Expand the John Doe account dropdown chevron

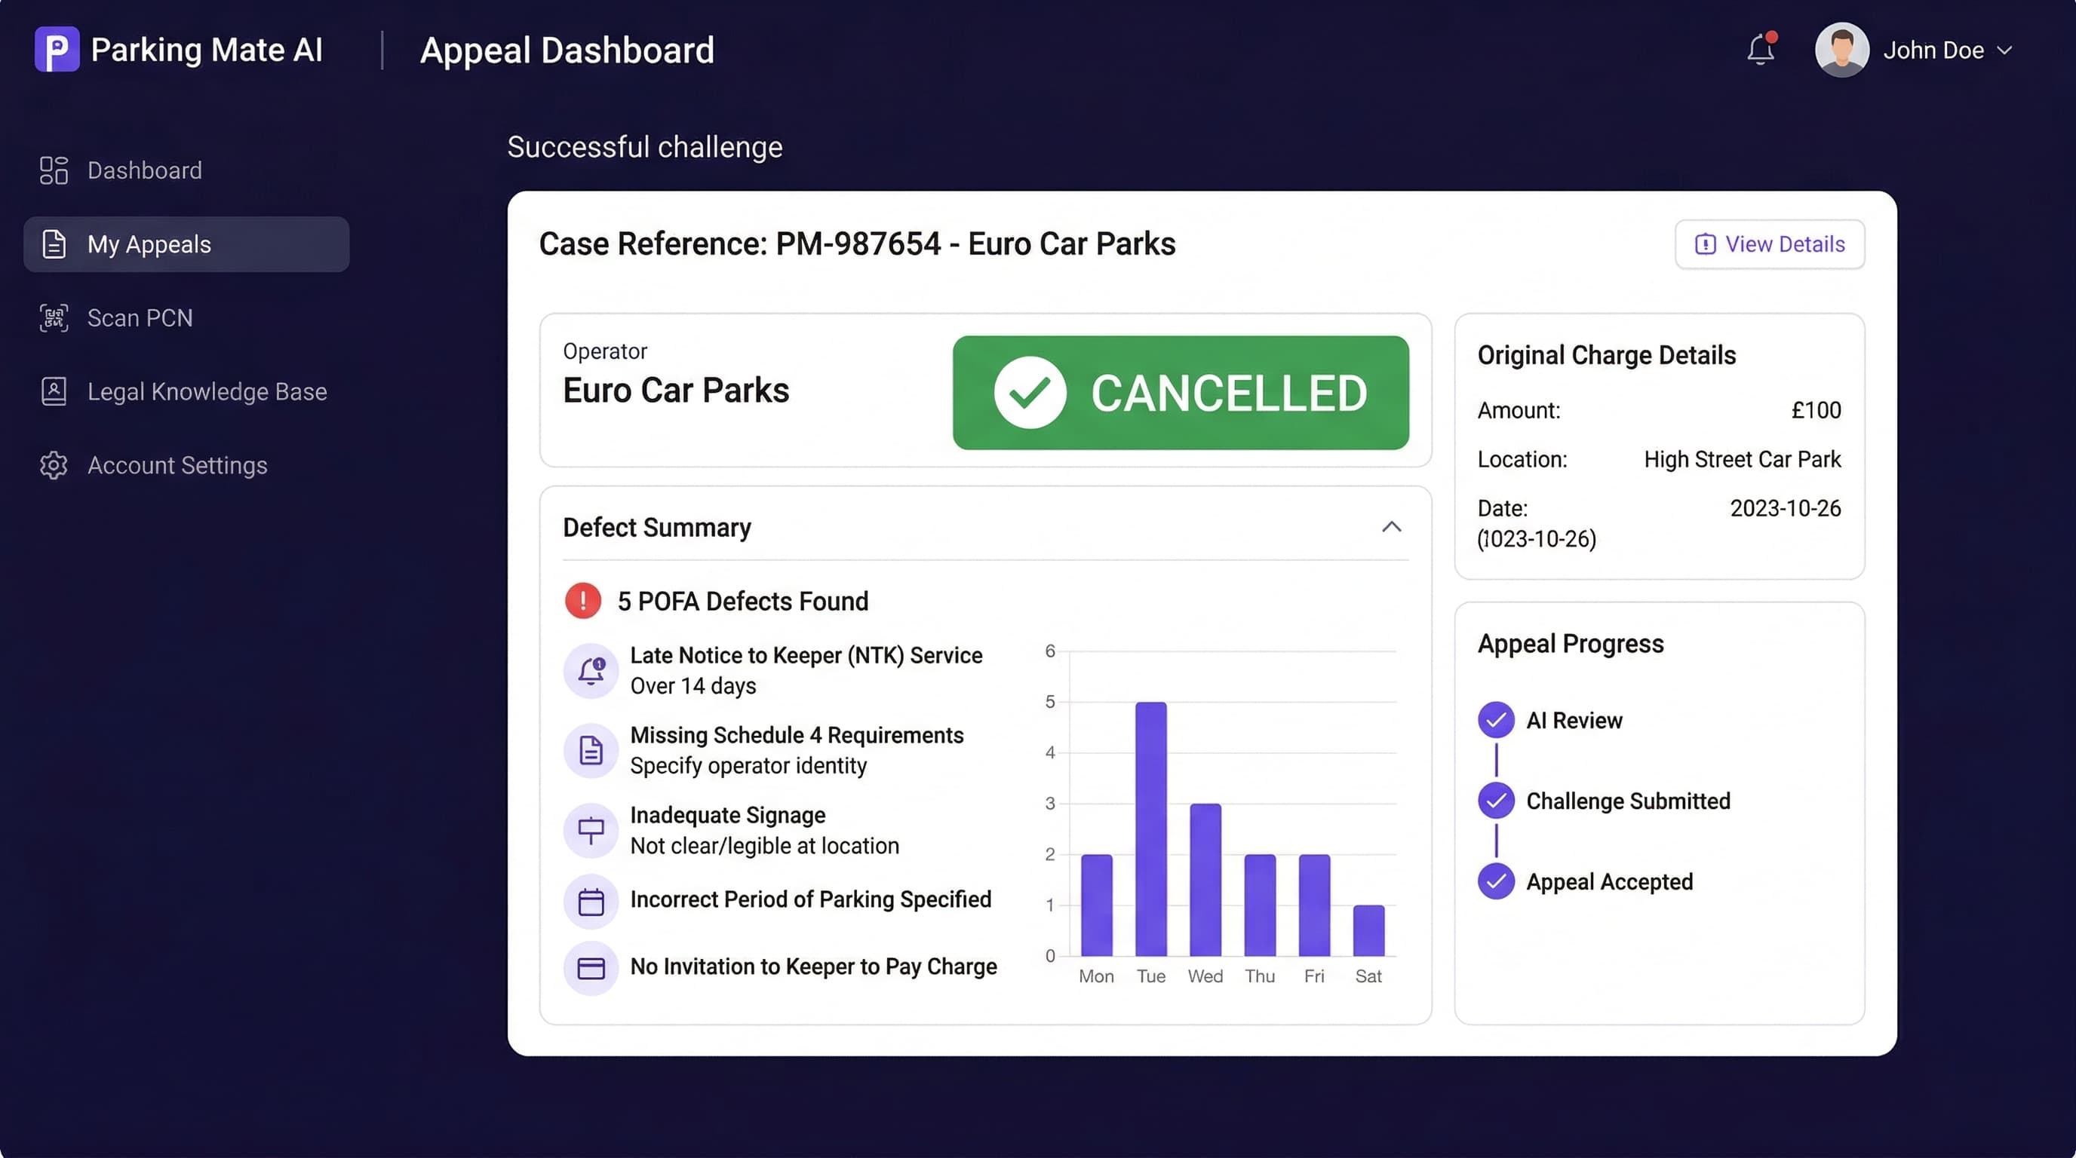(x=2004, y=50)
